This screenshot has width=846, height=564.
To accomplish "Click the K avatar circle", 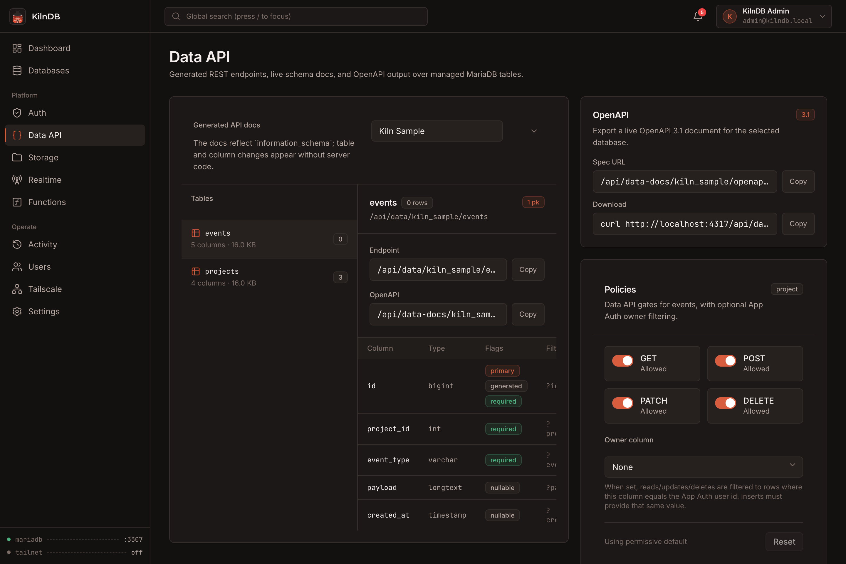I will pyautogui.click(x=730, y=16).
